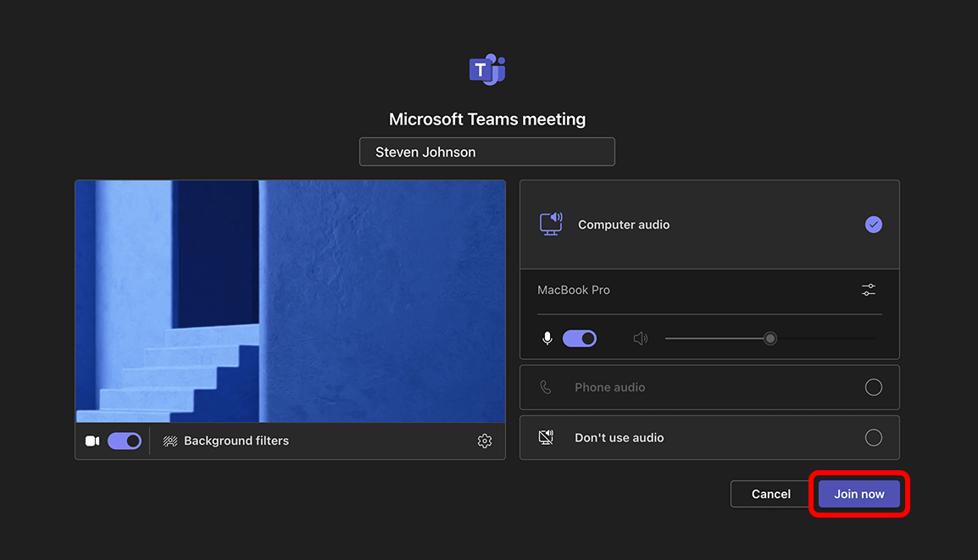Click the Background filters icon
Viewport: 978px width, 560px height.
[x=169, y=441]
